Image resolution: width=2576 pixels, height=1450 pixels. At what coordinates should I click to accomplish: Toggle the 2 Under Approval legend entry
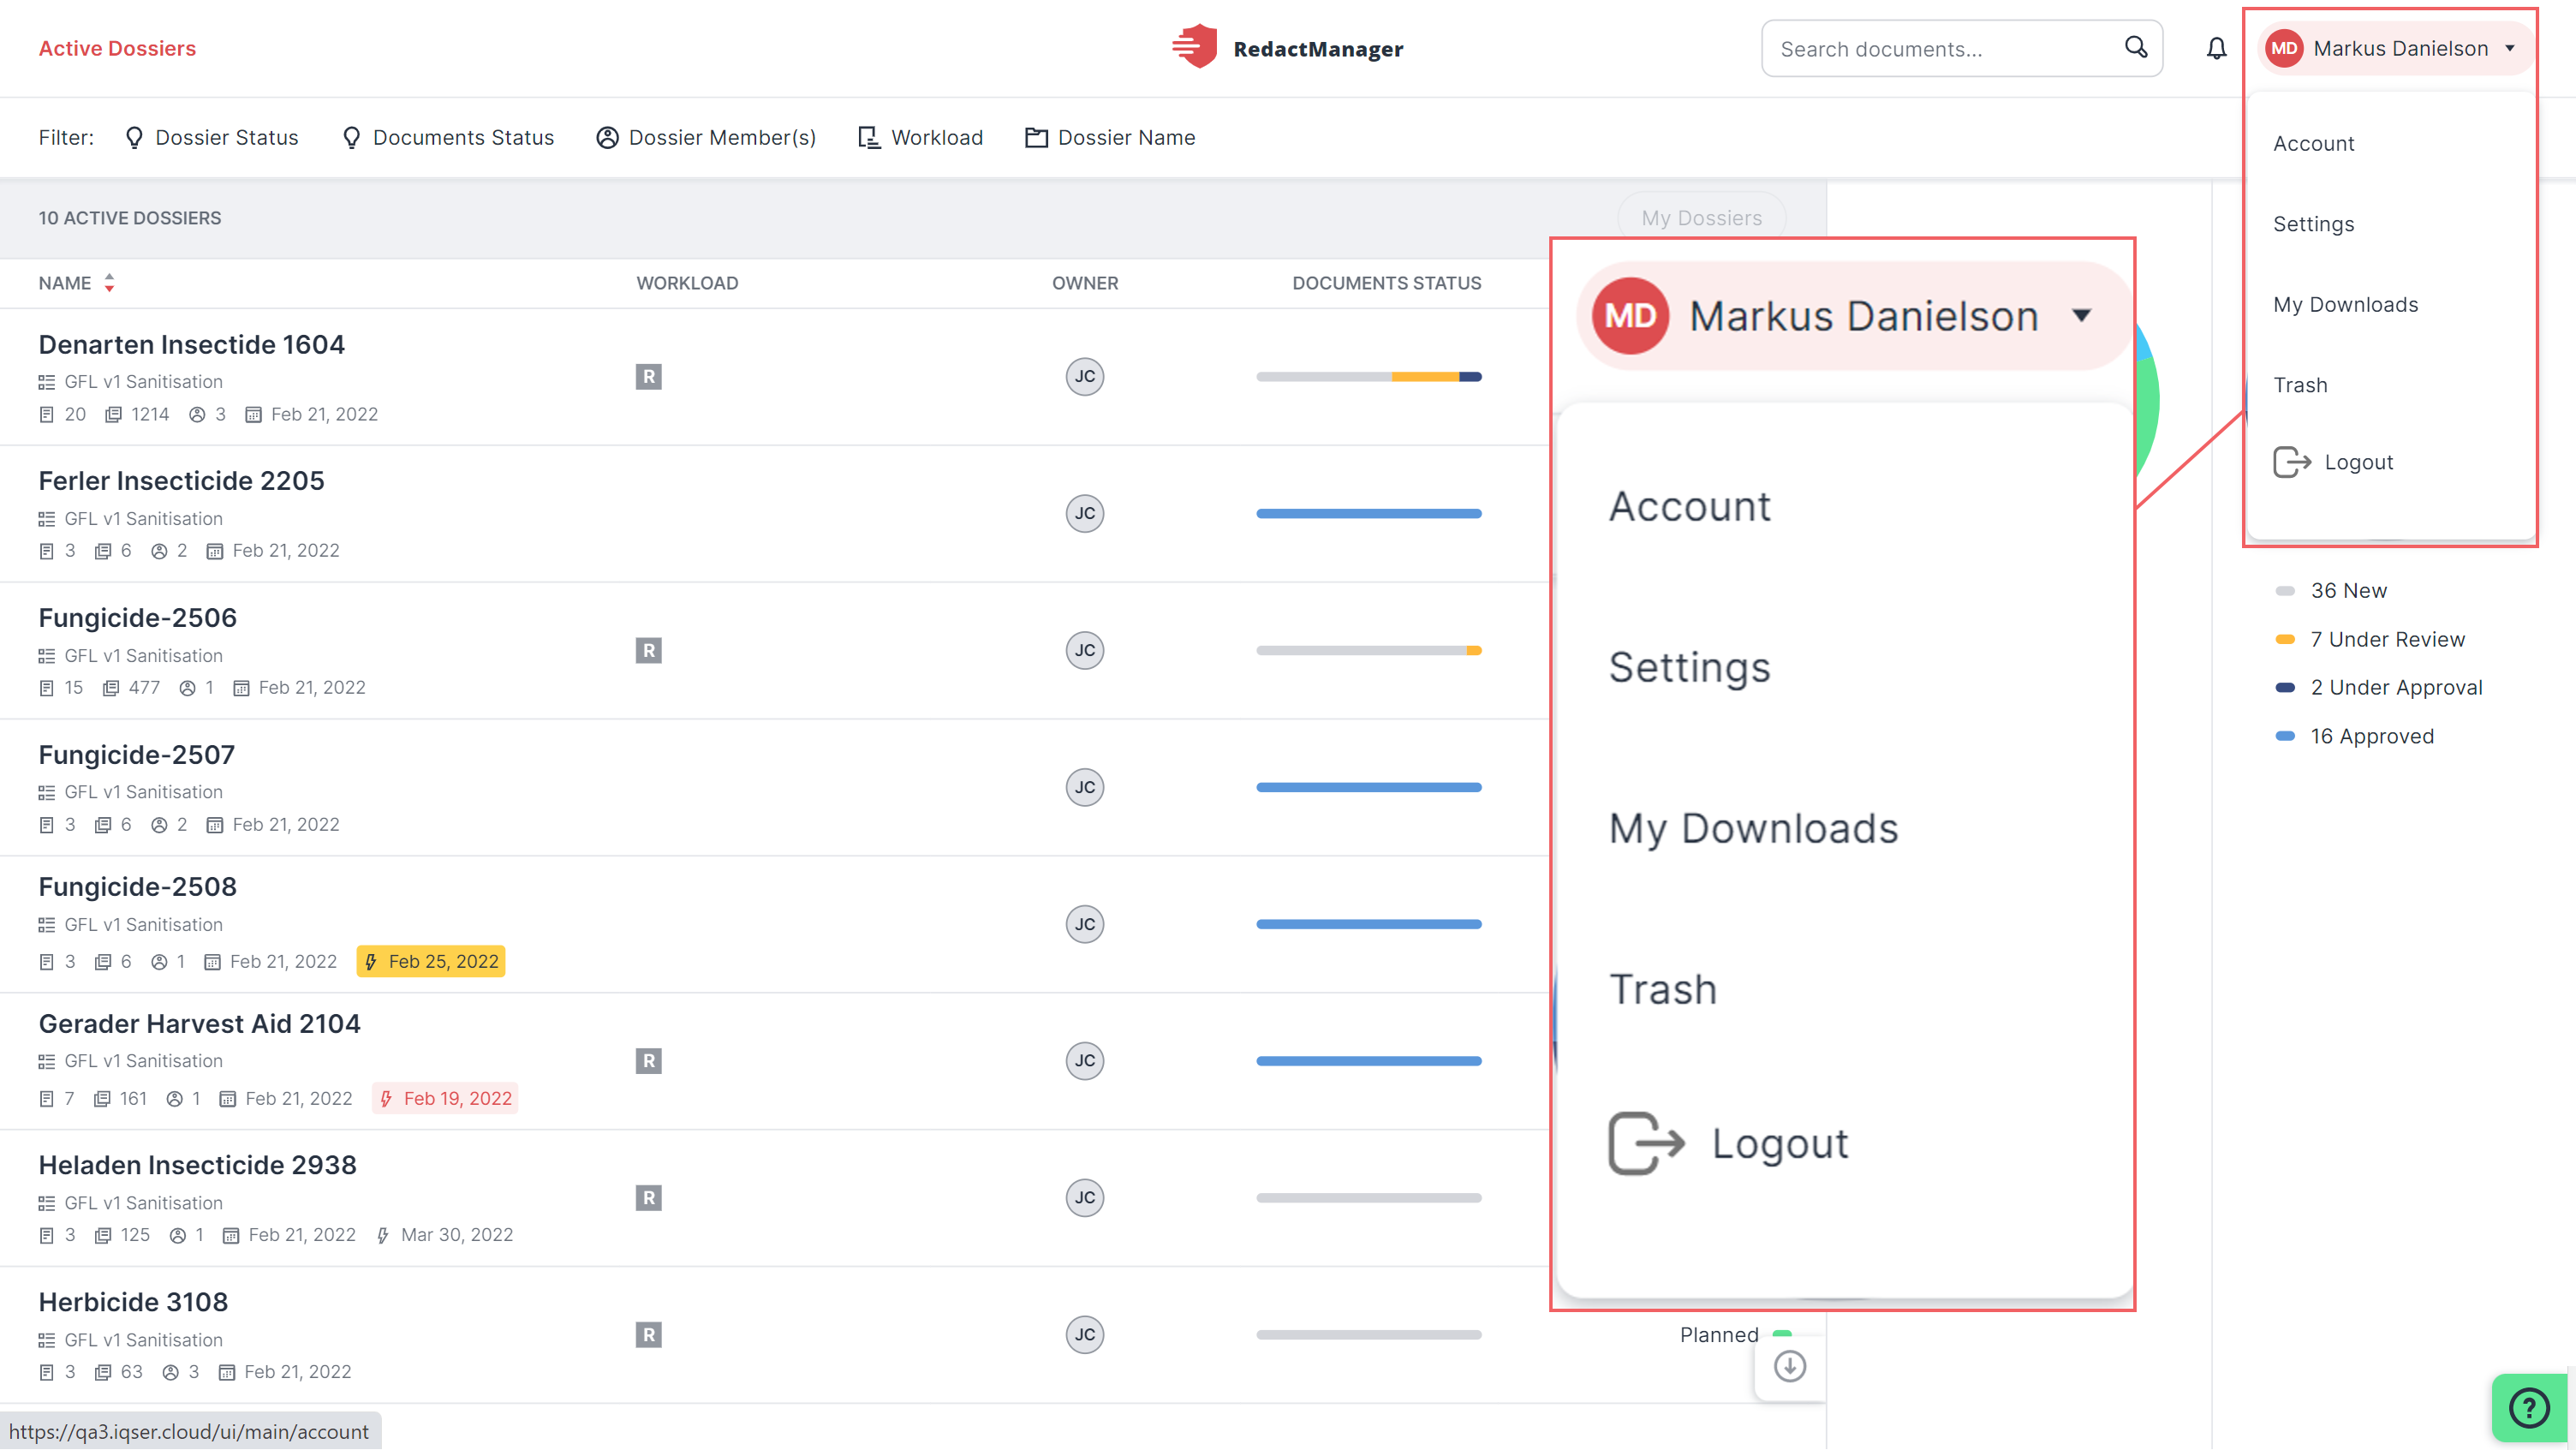[x=2380, y=688]
